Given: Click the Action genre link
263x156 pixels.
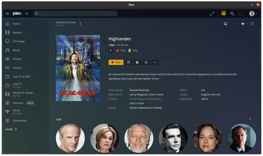Looking at the screenshot, I should tap(134, 108).
